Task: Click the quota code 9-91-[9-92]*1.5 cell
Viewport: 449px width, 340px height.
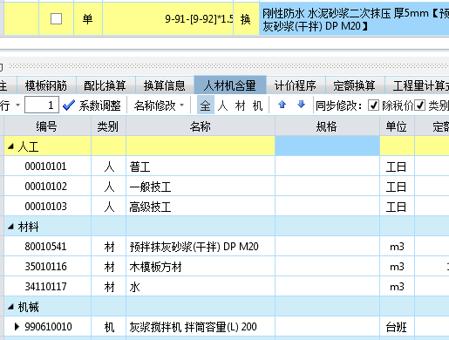Action: (x=168, y=19)
